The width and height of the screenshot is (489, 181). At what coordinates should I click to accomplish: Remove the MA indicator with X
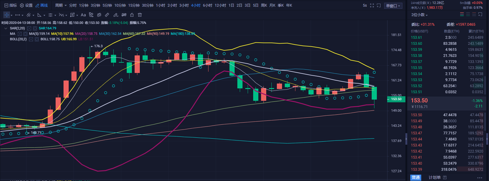point(26,34)
